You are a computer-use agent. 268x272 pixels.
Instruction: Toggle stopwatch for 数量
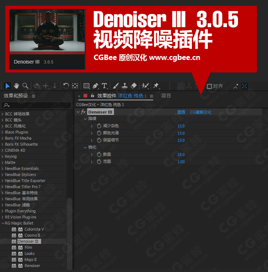[99, 155]
